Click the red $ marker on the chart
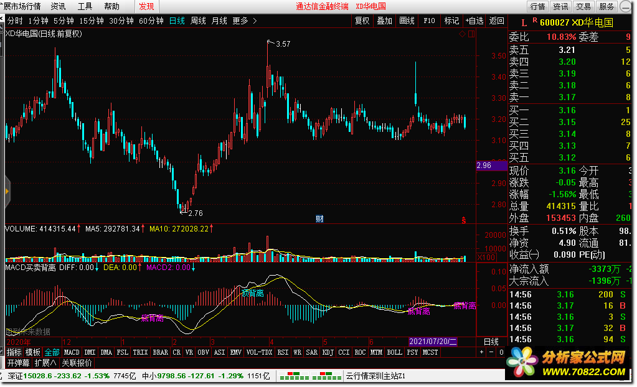Screen dimensions: 637x387 tap(463, 220)
